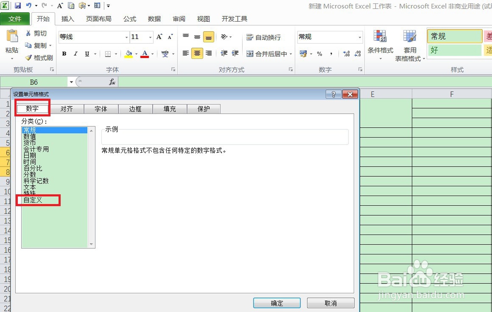The image size is (492, 312).
Task: Open the 插入 ribbon tab
Action: pyautogui.click(x=67, y=19)
